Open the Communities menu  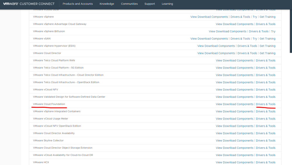coord(129,4)
